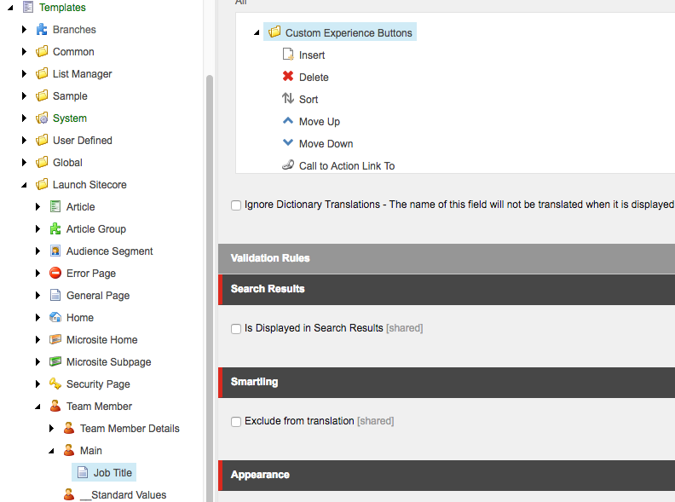Expand the Global folder arrow
The height and width of the screenshot is (502, 675).
24,162
